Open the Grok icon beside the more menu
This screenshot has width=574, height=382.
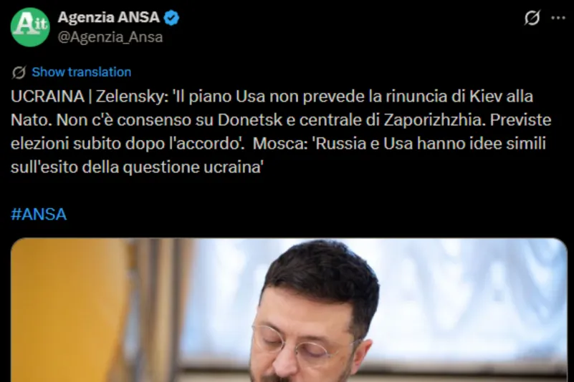(532, 18)
